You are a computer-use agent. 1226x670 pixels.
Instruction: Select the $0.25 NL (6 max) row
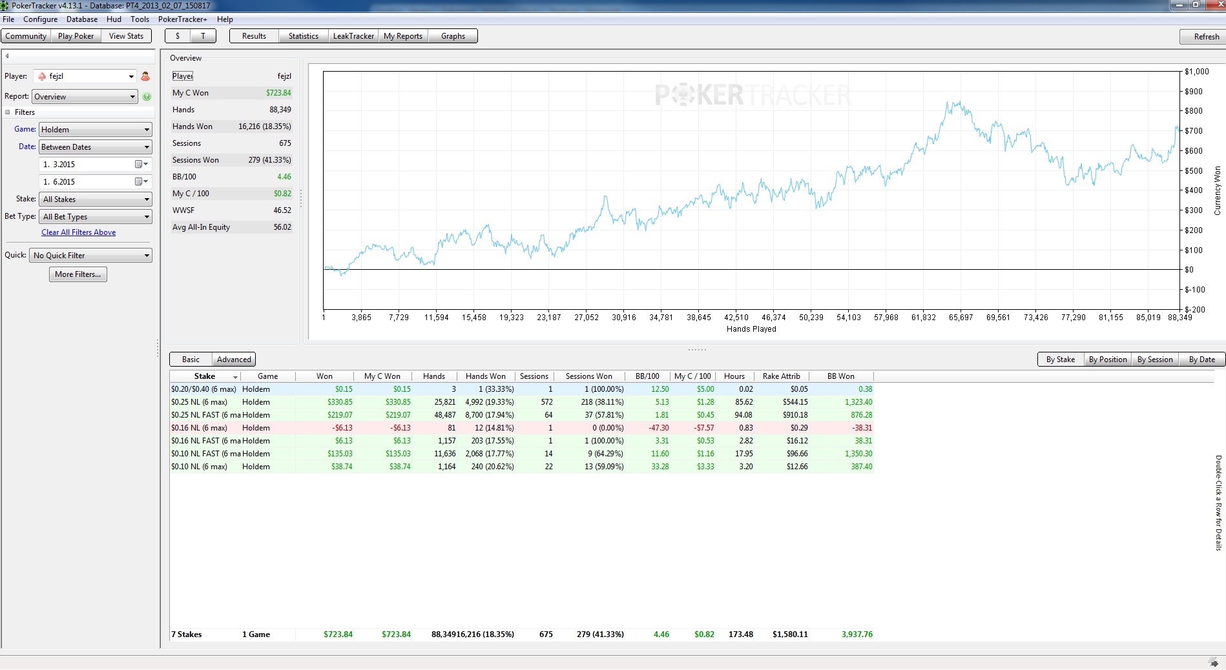click(x=522, y=402)
